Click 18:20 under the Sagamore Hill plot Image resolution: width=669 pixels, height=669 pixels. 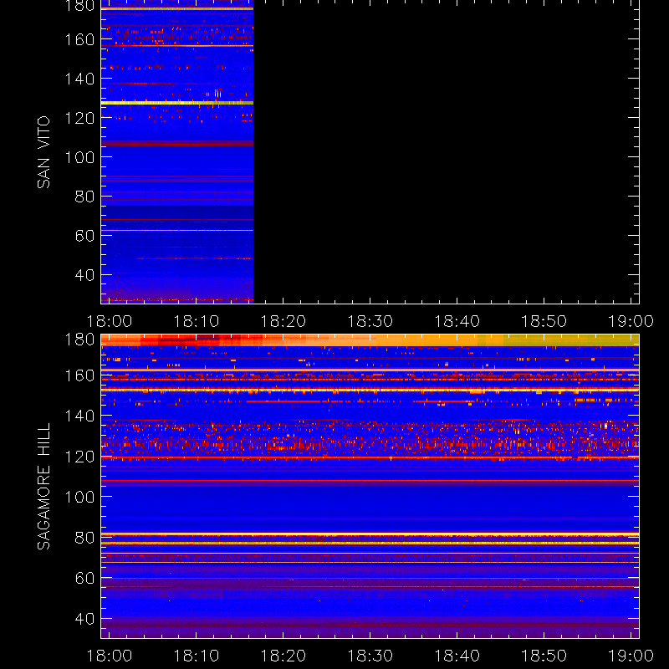click(283, 656)
